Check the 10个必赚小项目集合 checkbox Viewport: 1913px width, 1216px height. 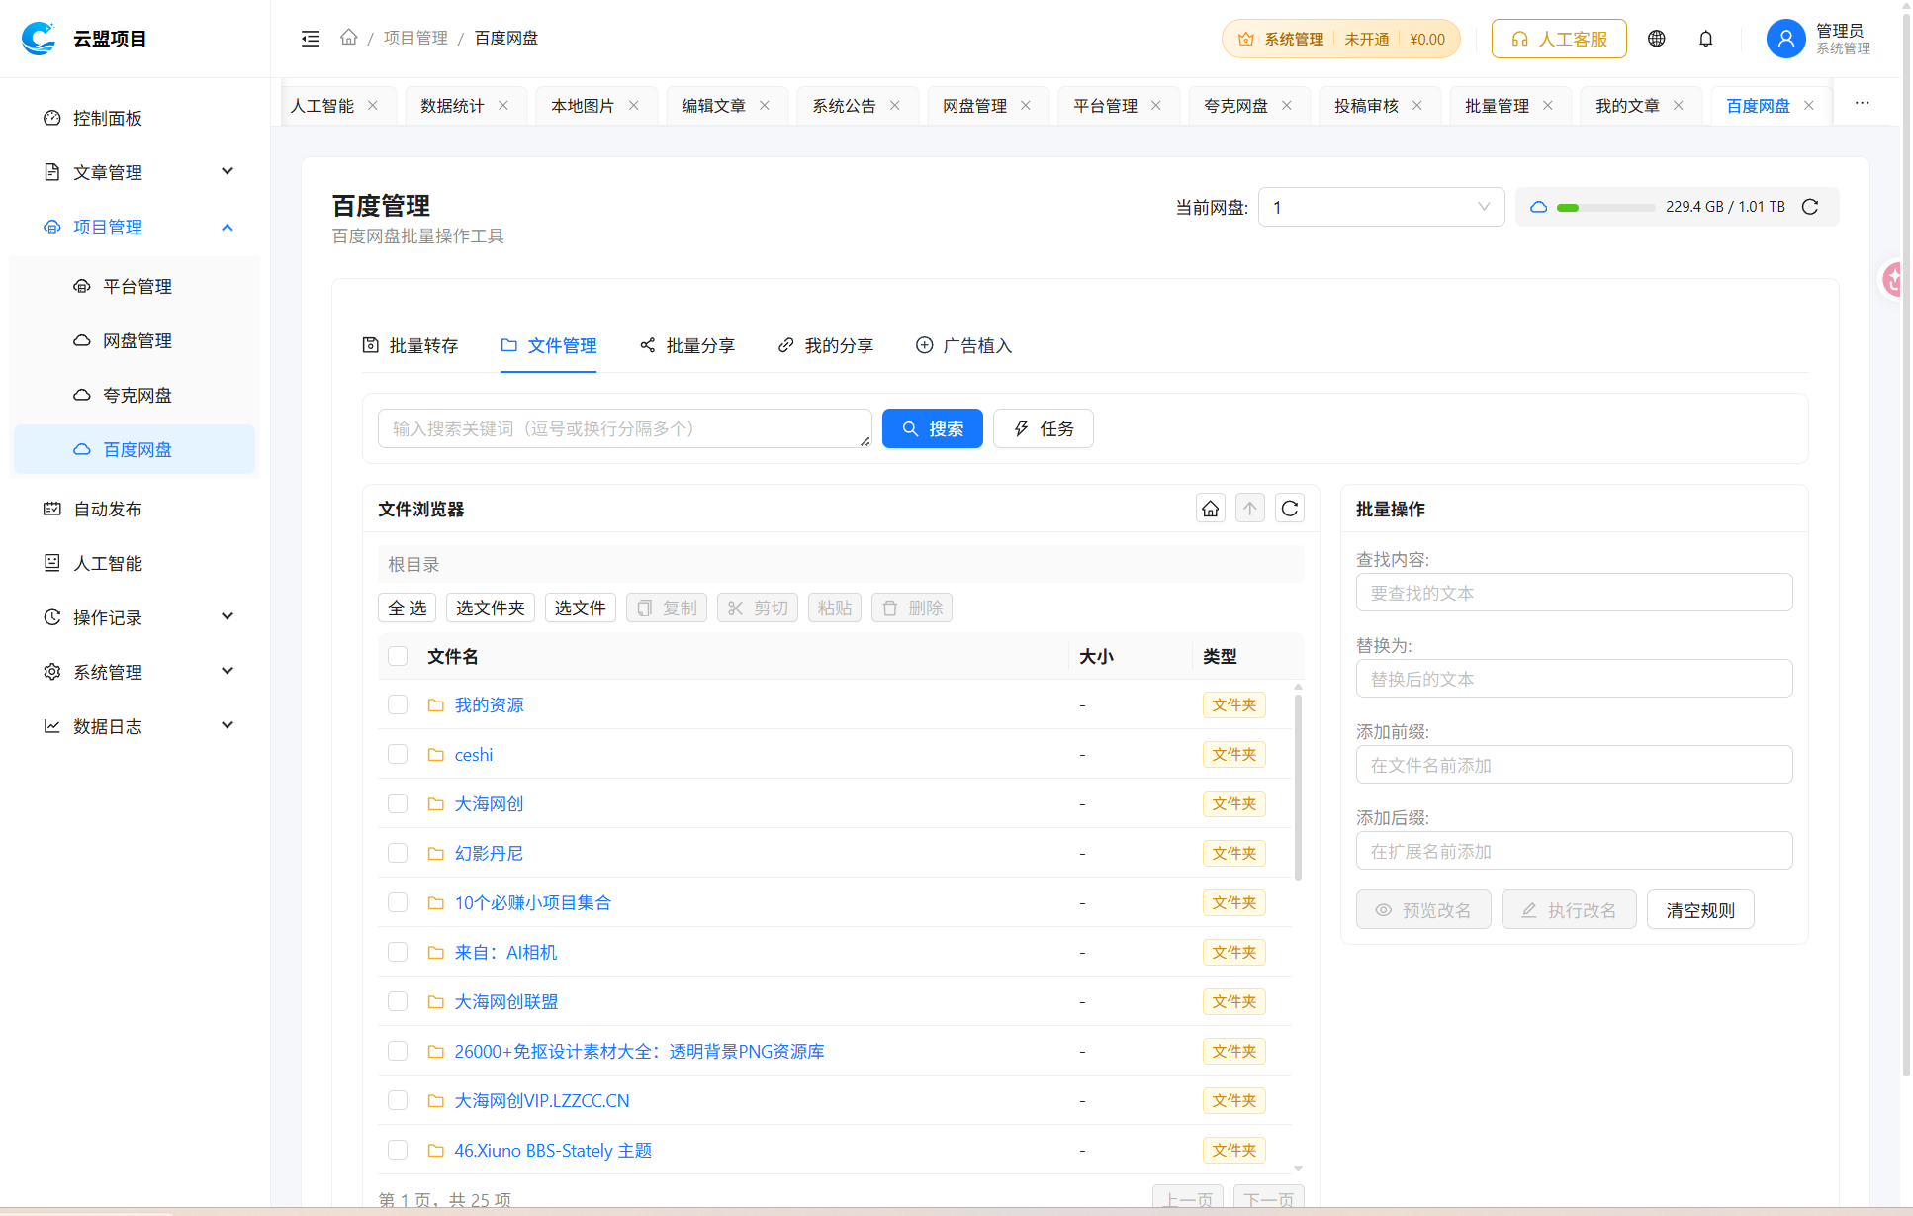tap(398, 902)
